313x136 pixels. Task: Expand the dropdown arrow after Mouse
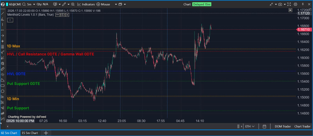pyautogui.click(x=116, y=4)
